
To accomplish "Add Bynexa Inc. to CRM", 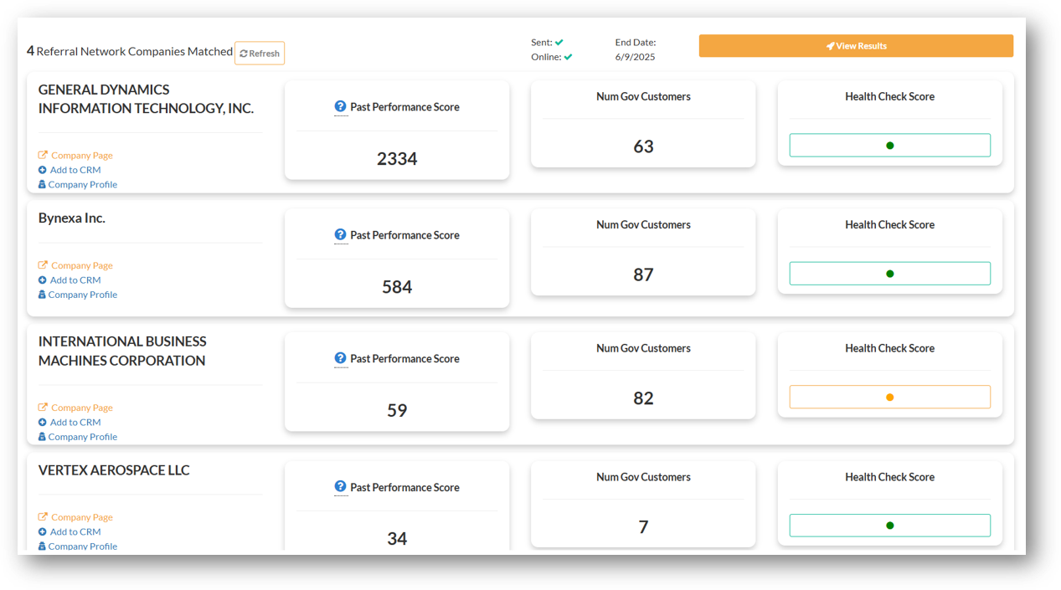I will tap(75, 280).
